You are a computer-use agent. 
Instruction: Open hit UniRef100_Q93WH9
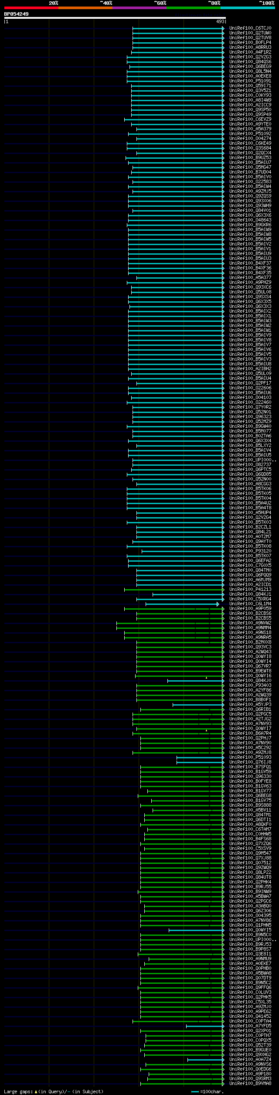pos(250,206)
